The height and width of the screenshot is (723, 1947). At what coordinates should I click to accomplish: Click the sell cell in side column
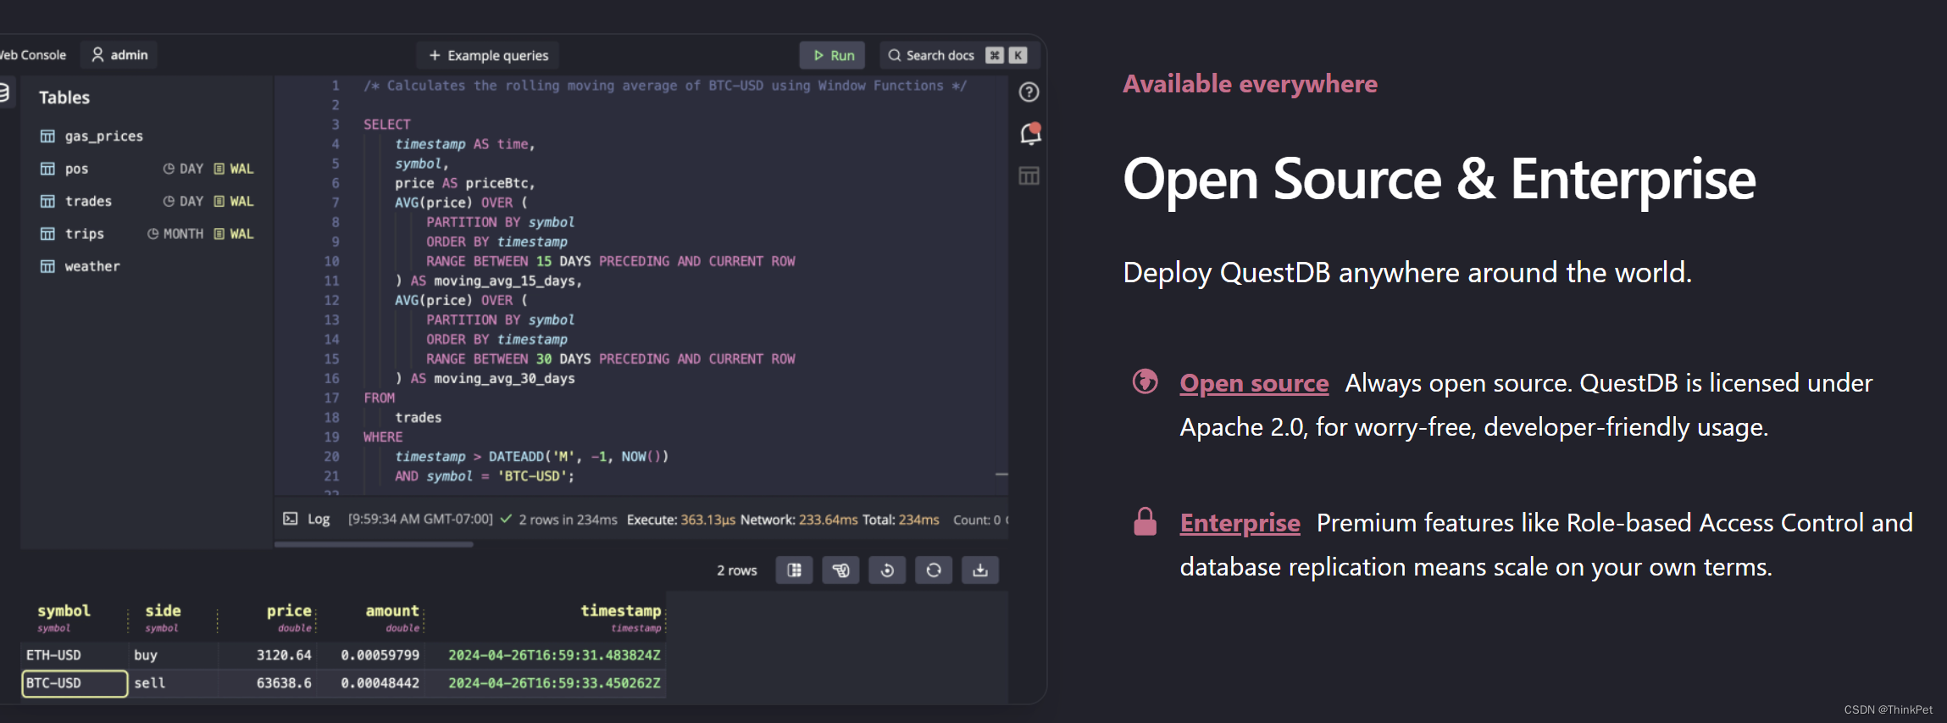[x=174, y=683]
